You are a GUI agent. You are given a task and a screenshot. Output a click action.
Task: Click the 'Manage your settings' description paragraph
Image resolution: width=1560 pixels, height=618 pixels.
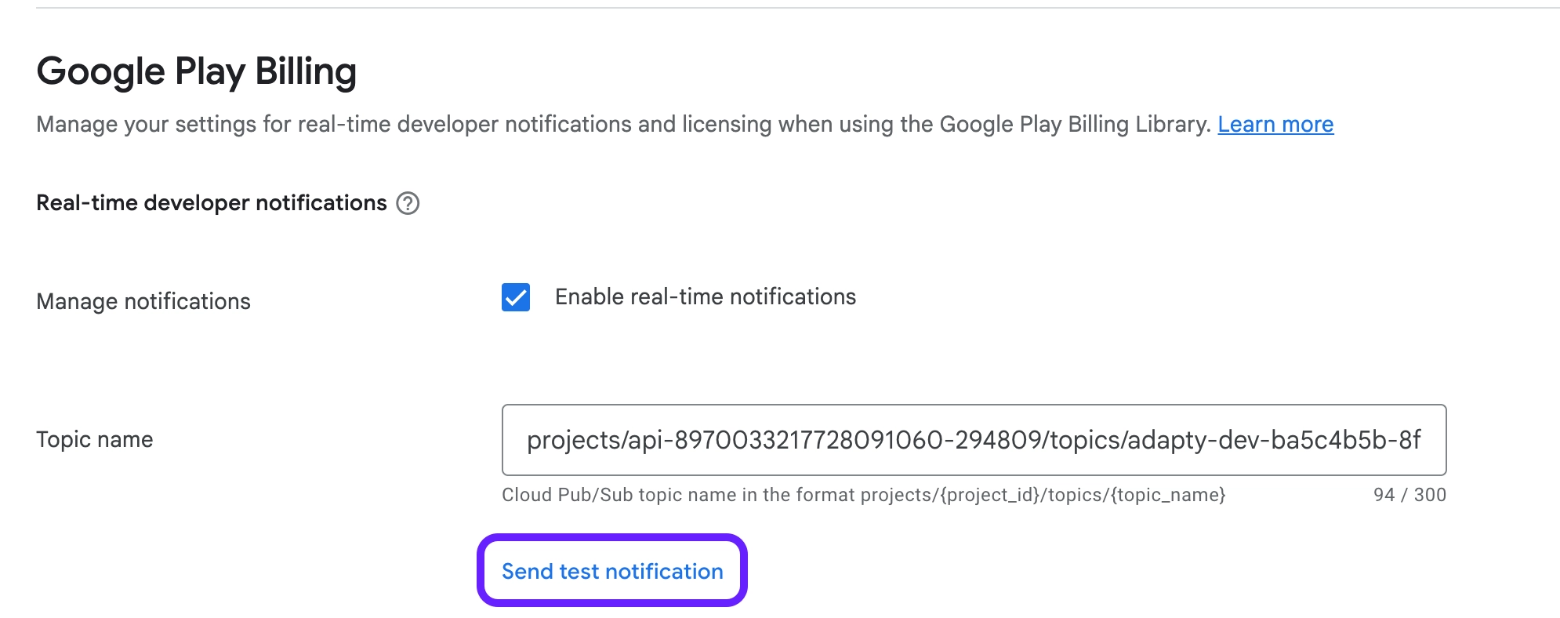click(x=624, y=124)
